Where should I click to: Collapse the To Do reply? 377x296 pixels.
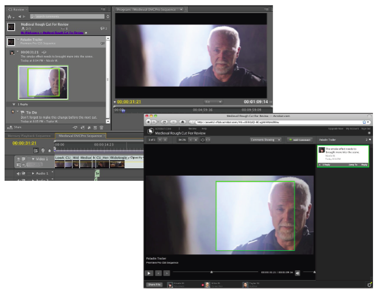[18, 112]
